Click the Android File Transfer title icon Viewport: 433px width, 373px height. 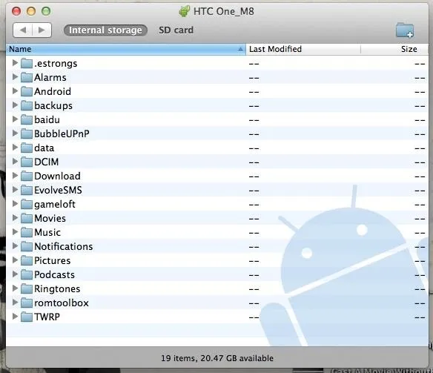coord(185,11)
